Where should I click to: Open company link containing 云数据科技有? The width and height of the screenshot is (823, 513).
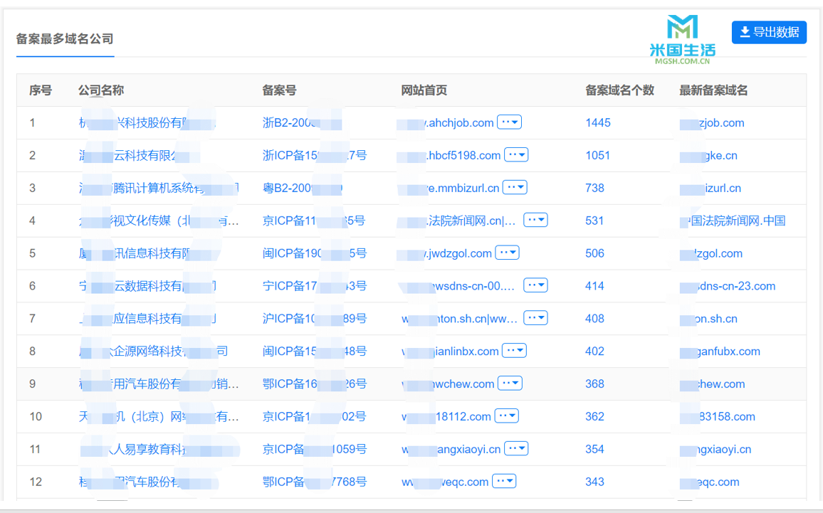coord(147,286)
